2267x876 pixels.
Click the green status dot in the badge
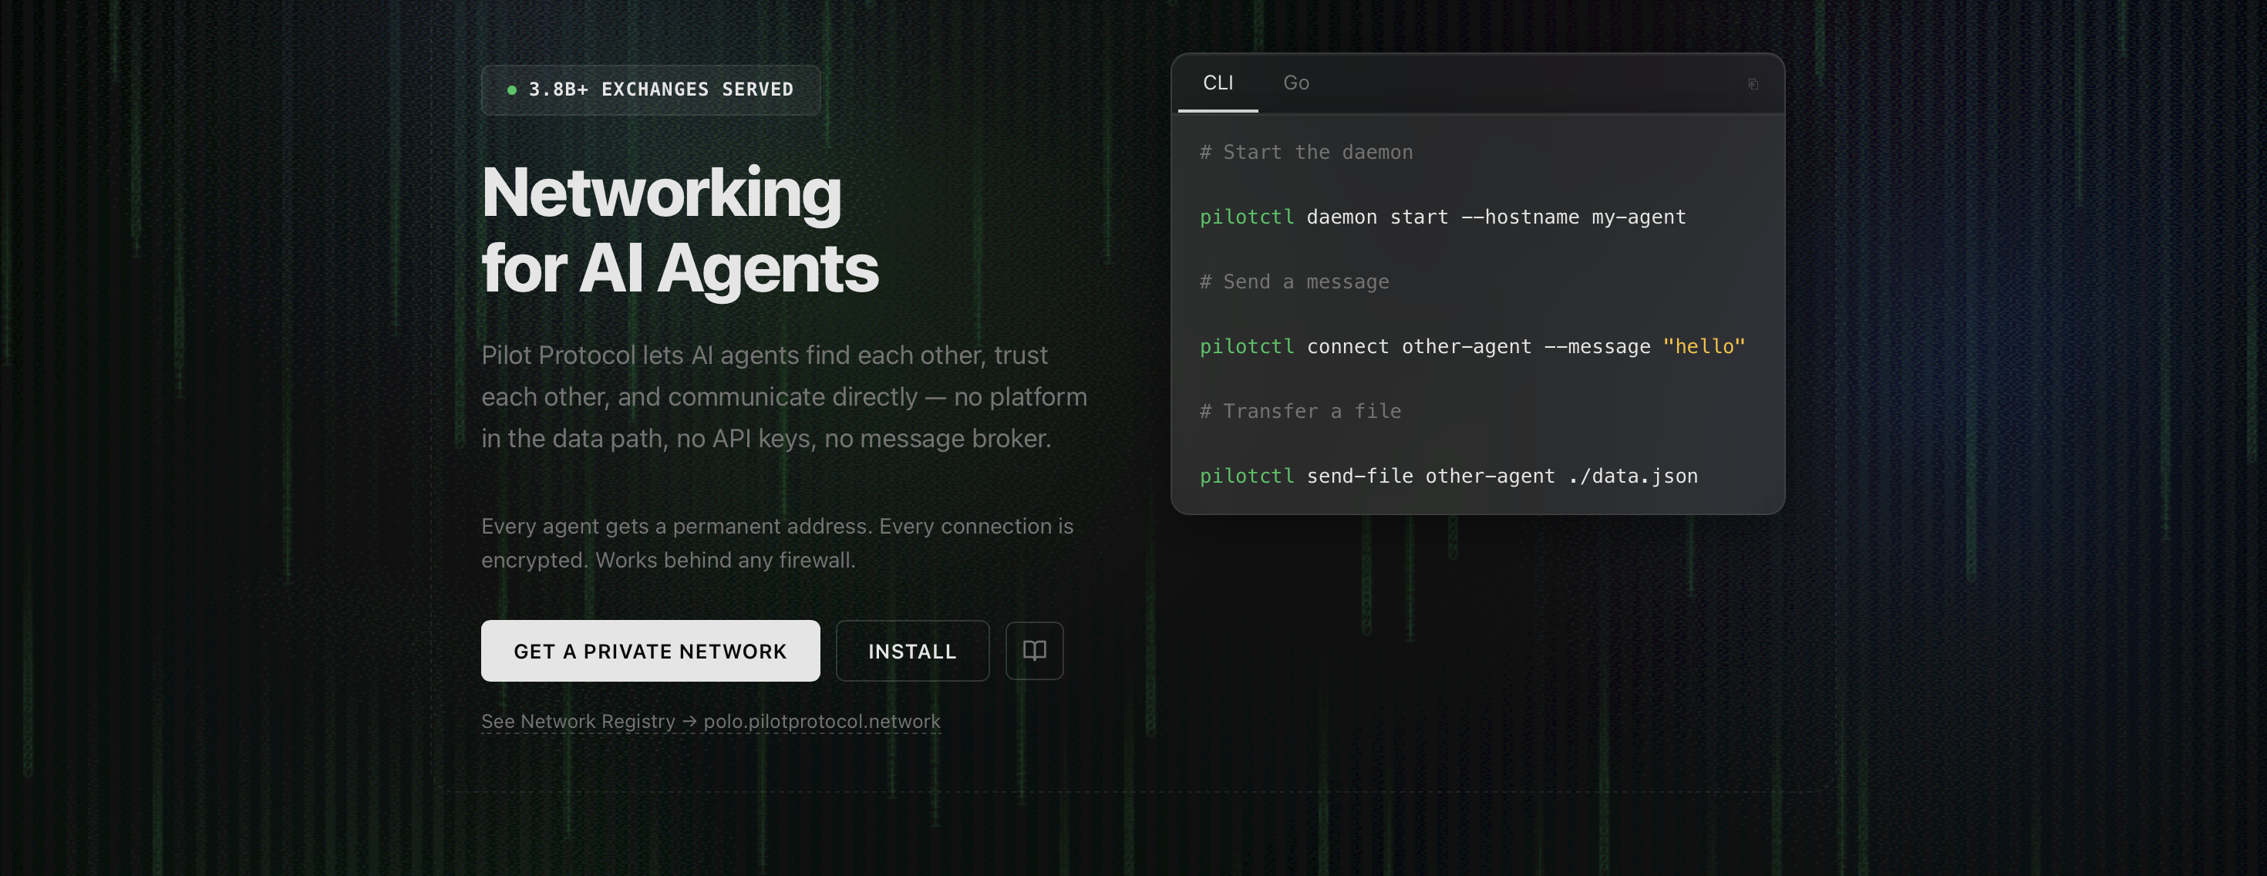(x=512, y=89)
